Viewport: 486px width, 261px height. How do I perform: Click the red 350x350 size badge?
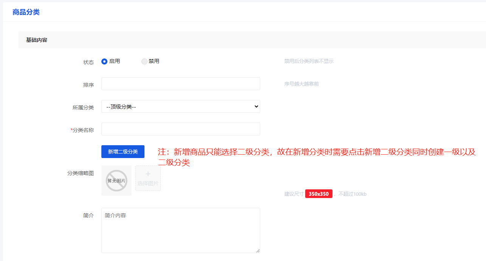[318, 194]
